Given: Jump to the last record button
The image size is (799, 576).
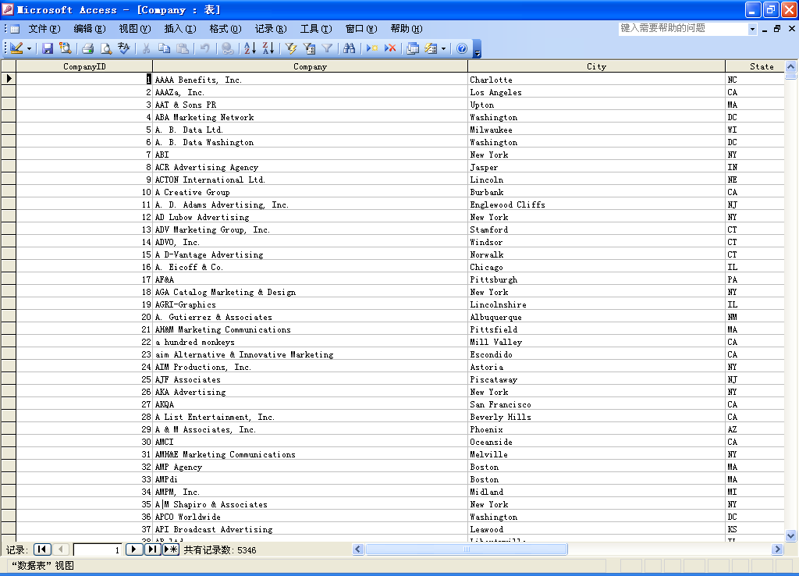Looking at the screenshot, I should [152, 549].
